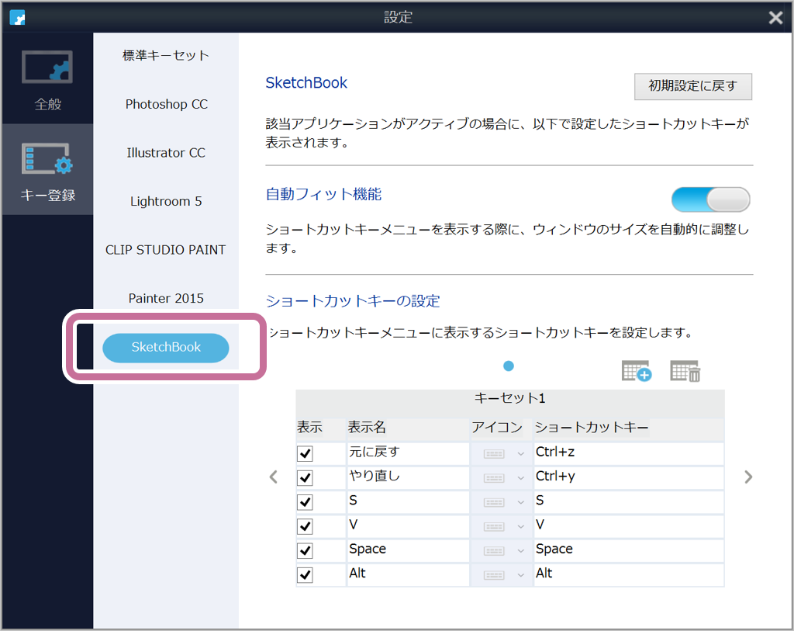Select 標準キーセット in the app list
Screen dimensions: 794x631
166,55
